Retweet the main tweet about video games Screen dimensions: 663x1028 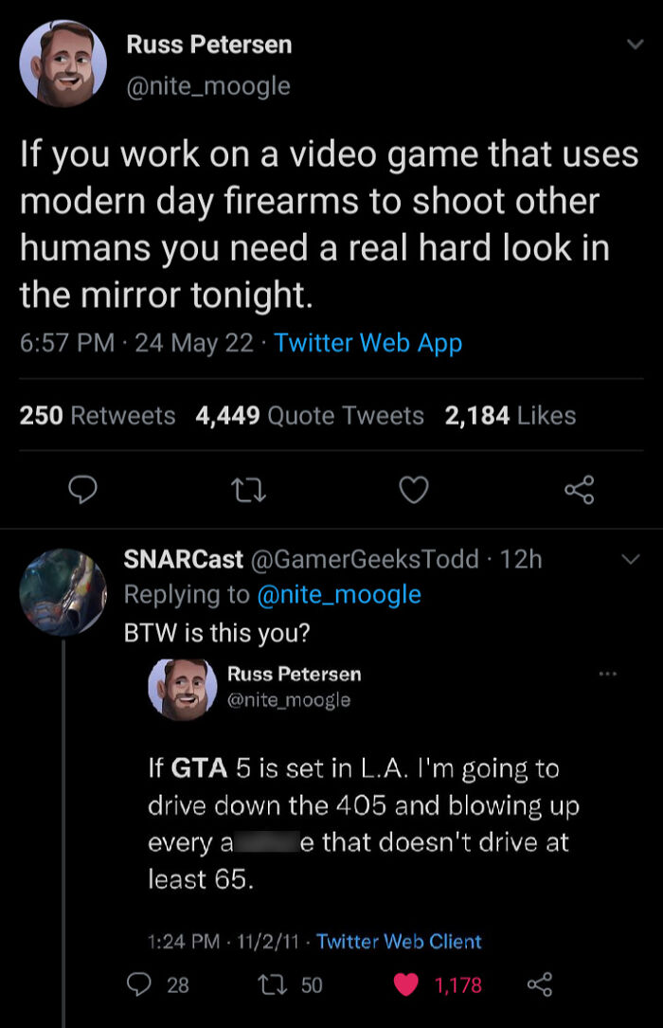[x=246, y=489]
